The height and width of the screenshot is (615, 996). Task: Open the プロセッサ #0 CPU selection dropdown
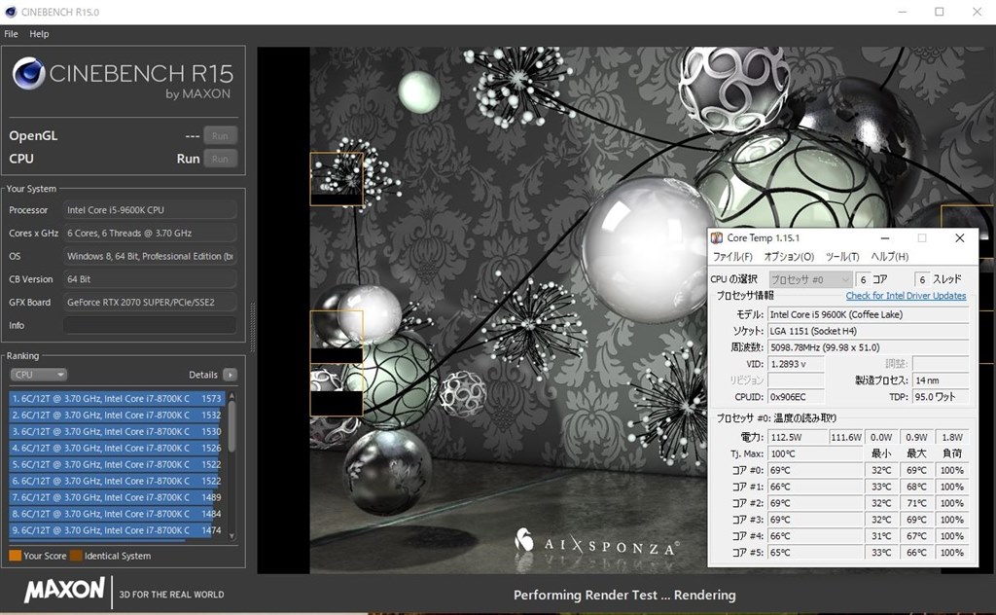click(x=810, y=279)
